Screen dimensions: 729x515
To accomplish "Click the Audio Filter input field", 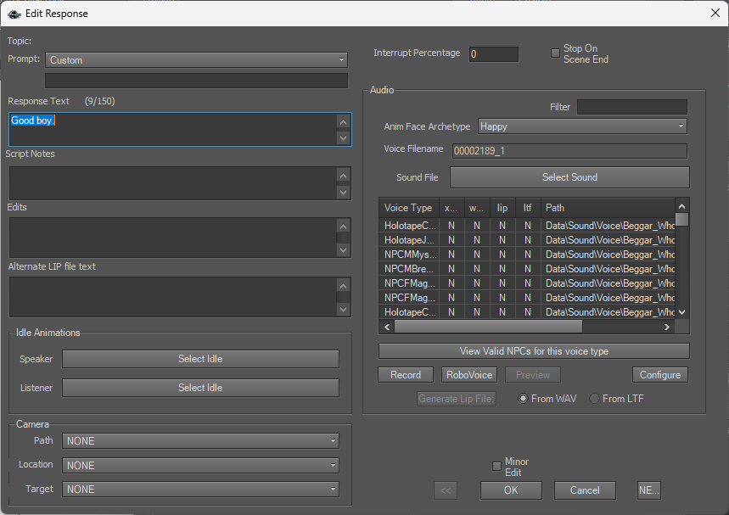I will (632, 107).
